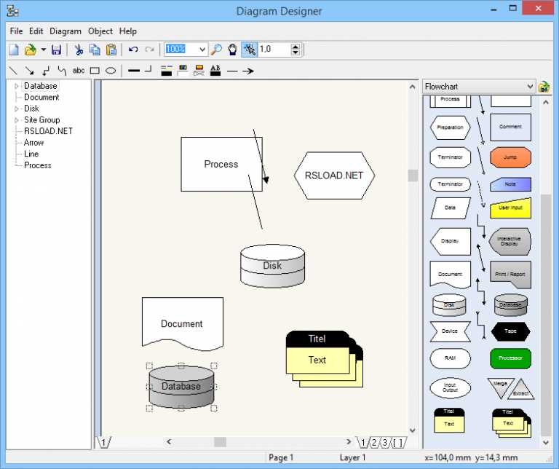
Task: Choose the green Processor template shape
Action: point(510,358)
